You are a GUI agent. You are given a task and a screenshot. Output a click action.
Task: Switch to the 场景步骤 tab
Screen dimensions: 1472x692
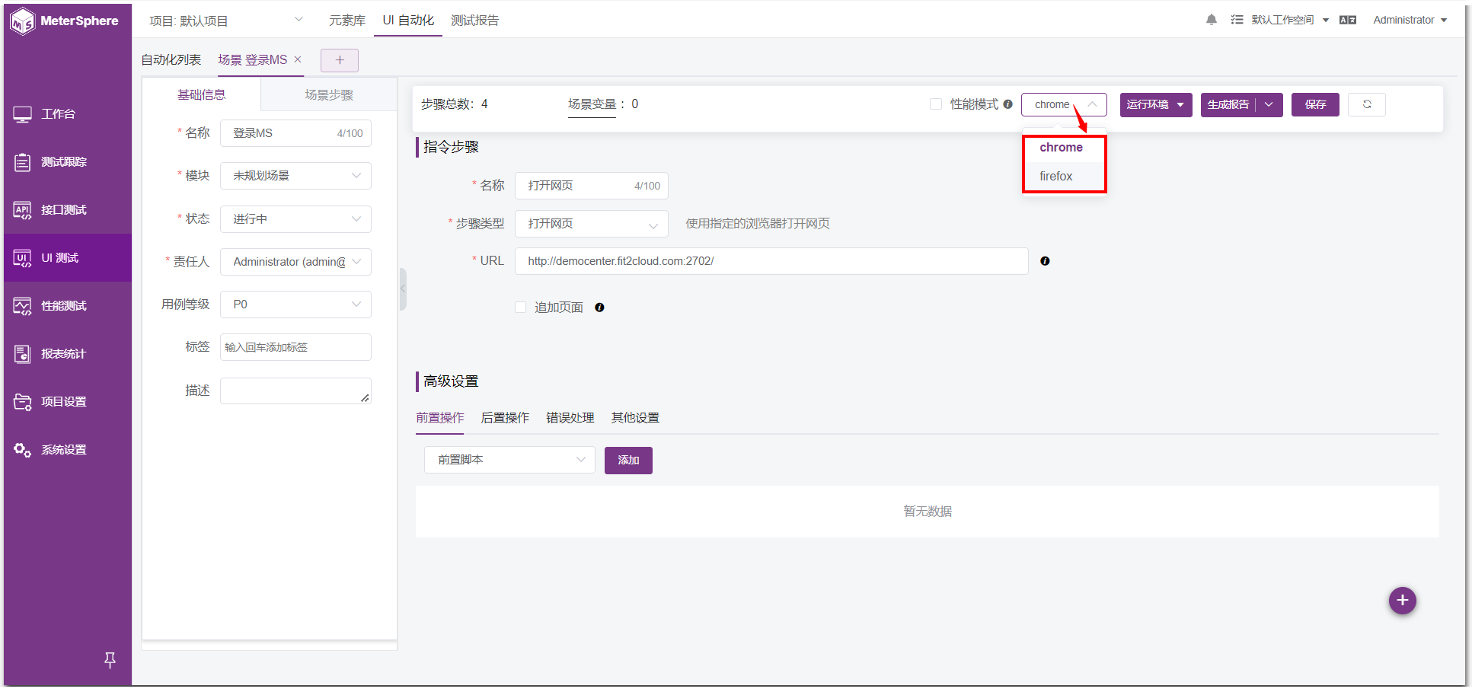[x=329, y=95]
